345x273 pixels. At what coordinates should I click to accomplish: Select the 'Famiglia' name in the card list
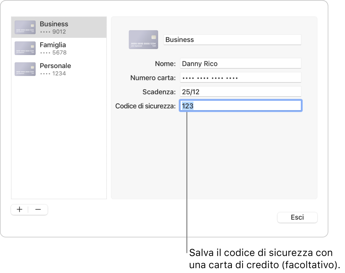tap(53, 45)
